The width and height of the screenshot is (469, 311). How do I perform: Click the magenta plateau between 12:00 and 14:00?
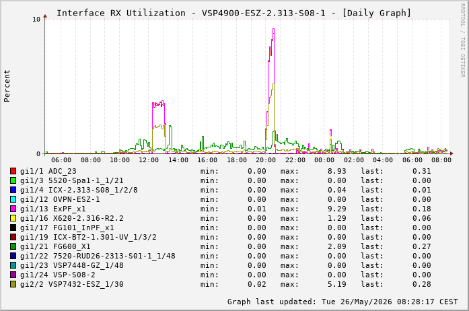tap(159, 104)
